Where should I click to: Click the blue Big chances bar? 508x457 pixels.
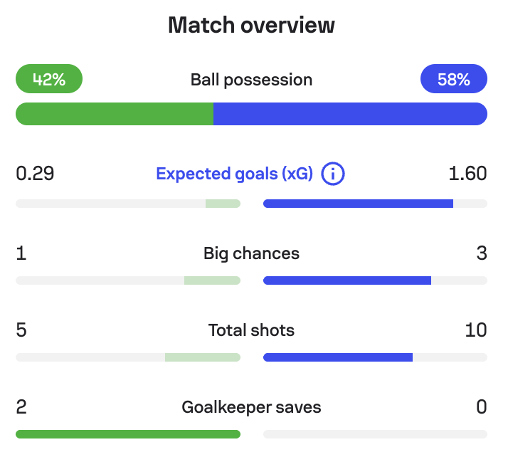point(347,280)
